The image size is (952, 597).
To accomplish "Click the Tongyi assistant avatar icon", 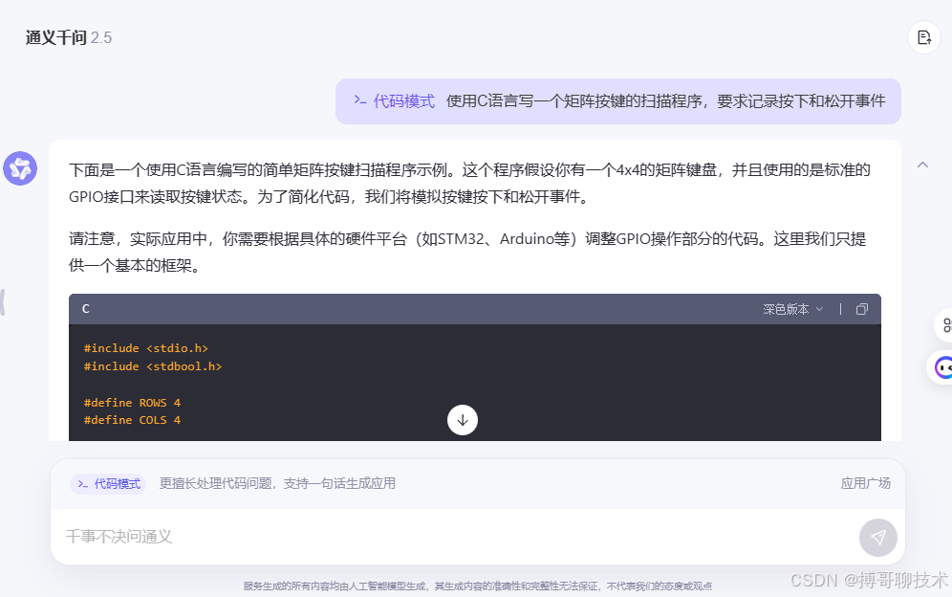I will click(x=20, y=168).
